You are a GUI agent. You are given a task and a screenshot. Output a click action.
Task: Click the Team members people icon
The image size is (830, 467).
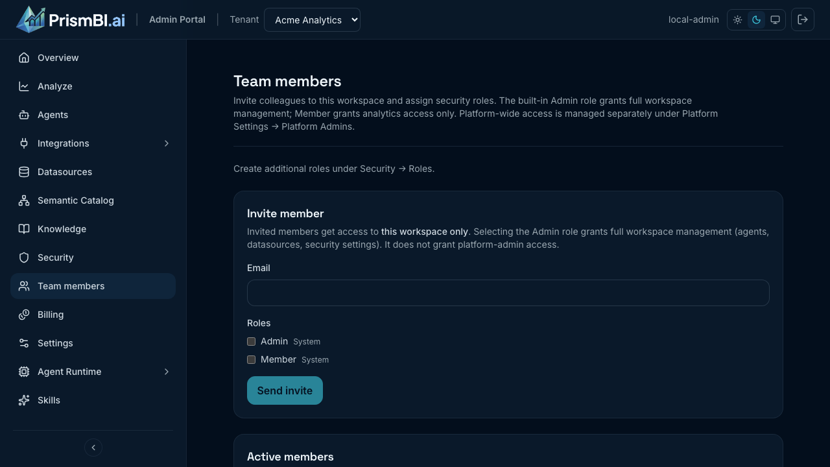point(24,286)
